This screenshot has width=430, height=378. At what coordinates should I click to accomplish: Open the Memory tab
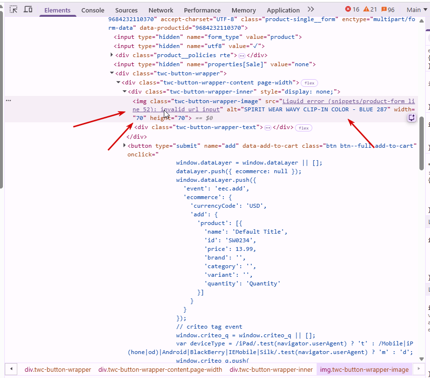point(244,10)
